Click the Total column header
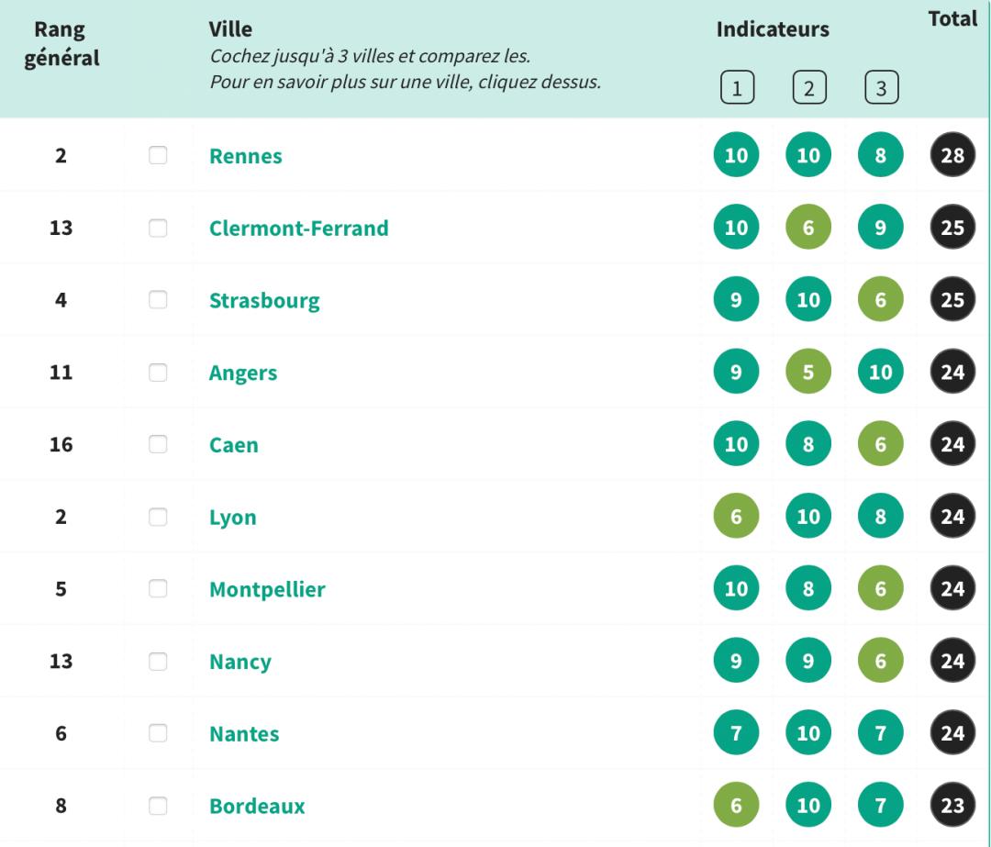The image size is (991, 847). (952, 19)
